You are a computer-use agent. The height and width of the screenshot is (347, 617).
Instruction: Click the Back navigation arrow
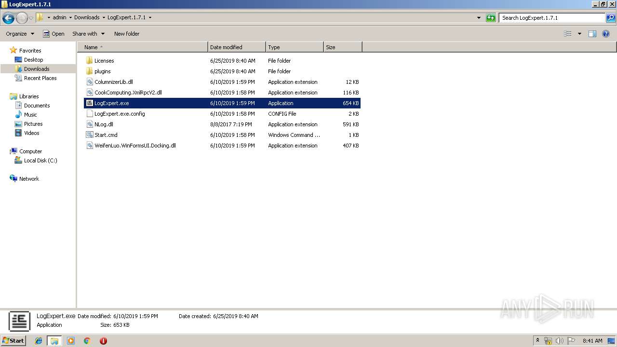(8, 18)
